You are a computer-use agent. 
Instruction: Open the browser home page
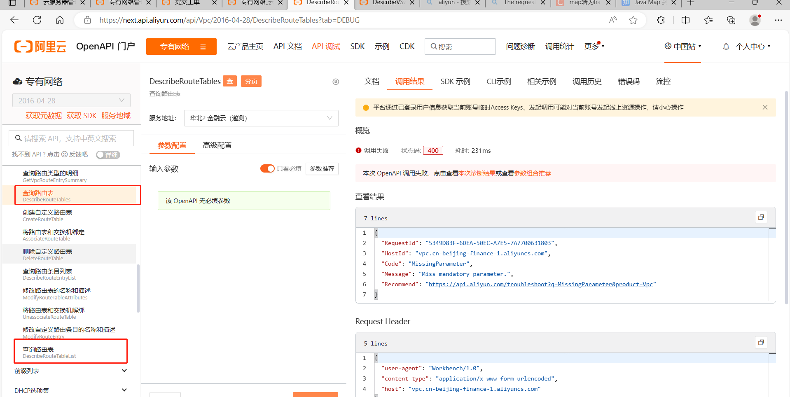[60, 20]
